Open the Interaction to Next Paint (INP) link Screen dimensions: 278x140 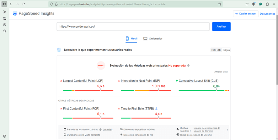(x=141, y=81)
